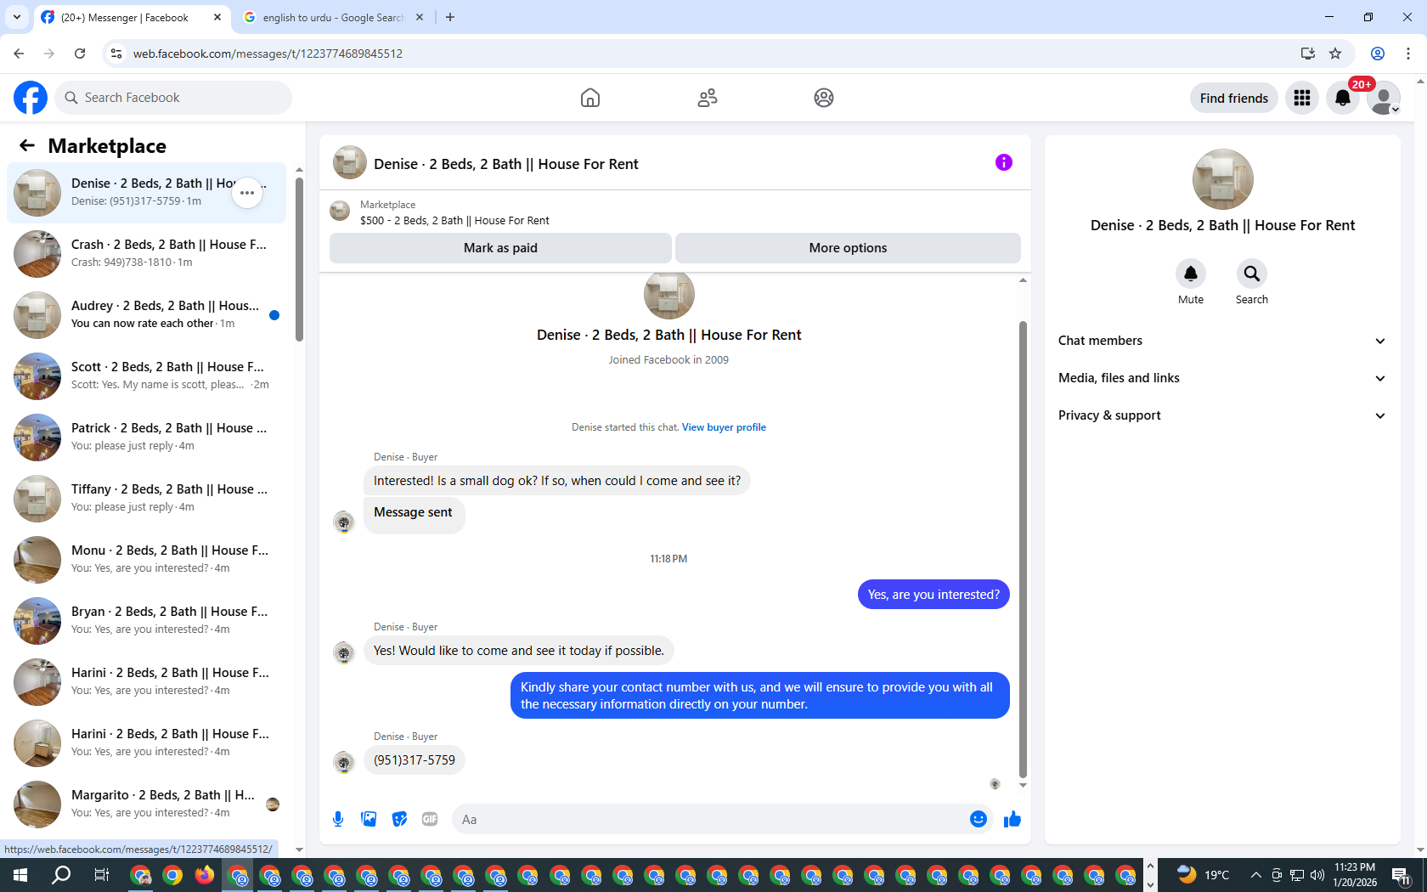Open the taskbar clock showing 11:23 PM
This screenshot has height=892, width=1427.
click(x=1355, y=875)
